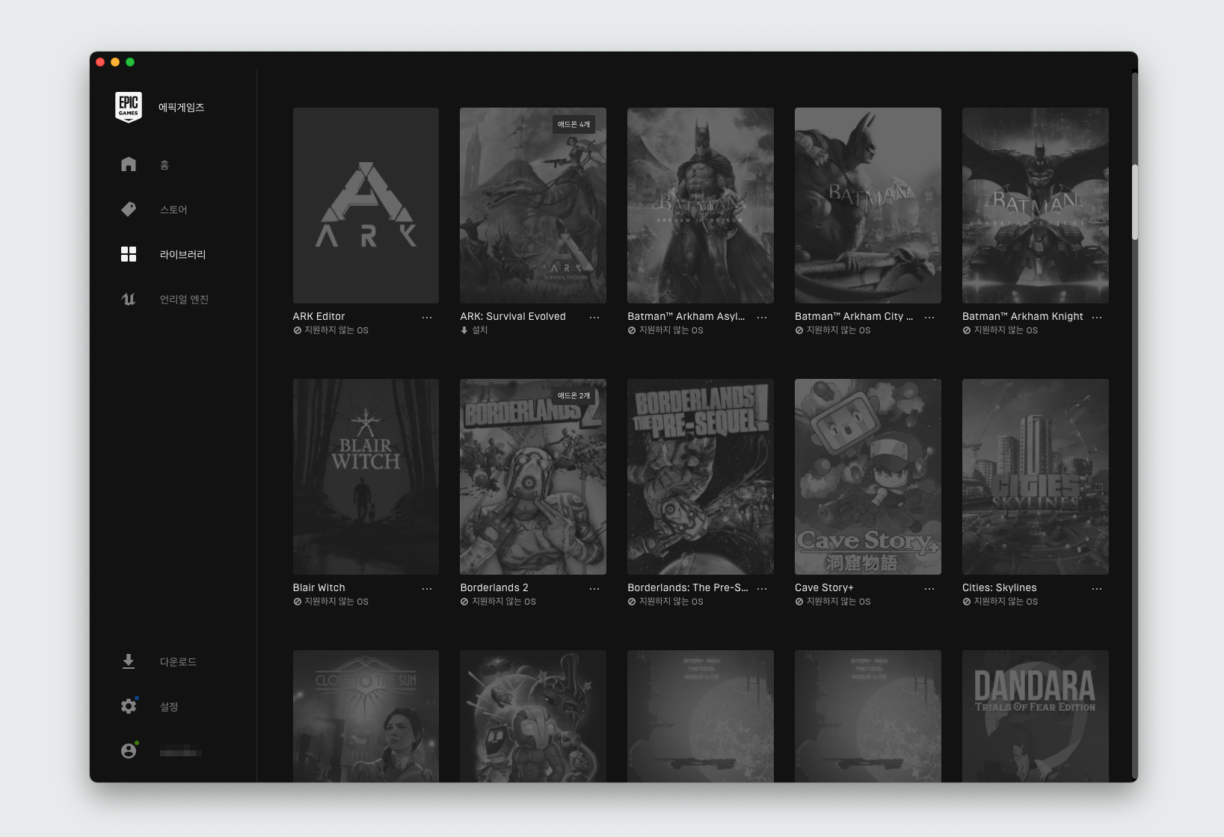Click the Close to the Sun cover
This screenshot has height=837, width=1224.
point(366,716)
